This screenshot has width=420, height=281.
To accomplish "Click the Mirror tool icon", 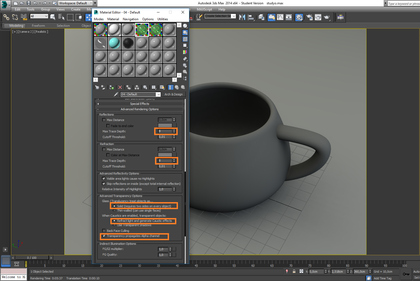I will pyautogui.click(x=242, y=17).
